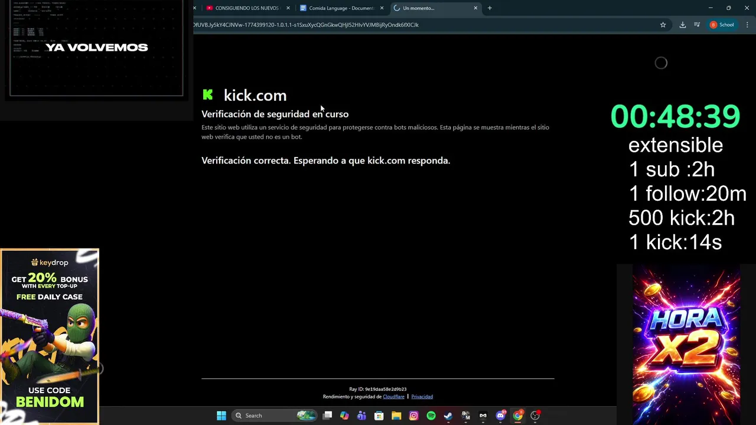
Task: Open a new tab with the plus button
Action: tap(490, 8)
